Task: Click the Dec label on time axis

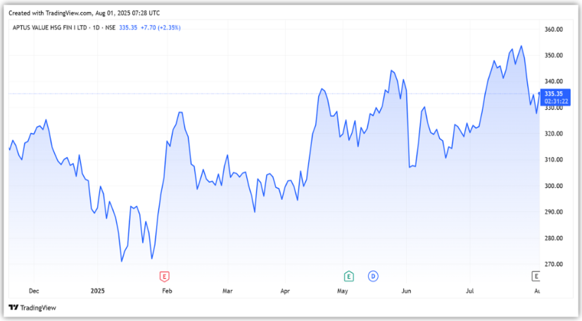Action: point(34,290)
